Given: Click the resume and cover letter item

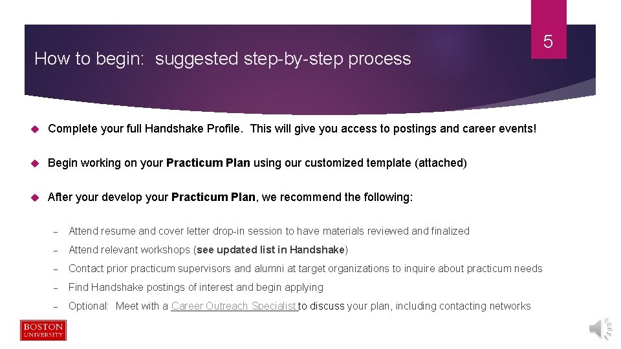Looking at the screenshot, I should click(x=268, y=231).
